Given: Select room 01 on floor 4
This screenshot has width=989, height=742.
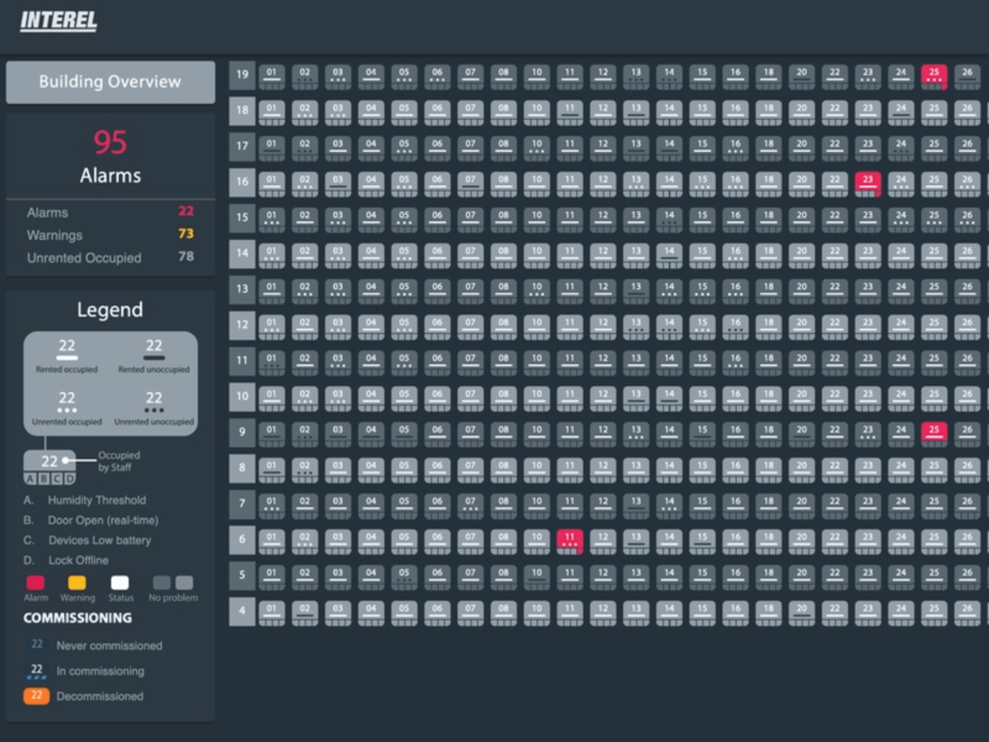Looking at the screenshot, I should [271, 611].
